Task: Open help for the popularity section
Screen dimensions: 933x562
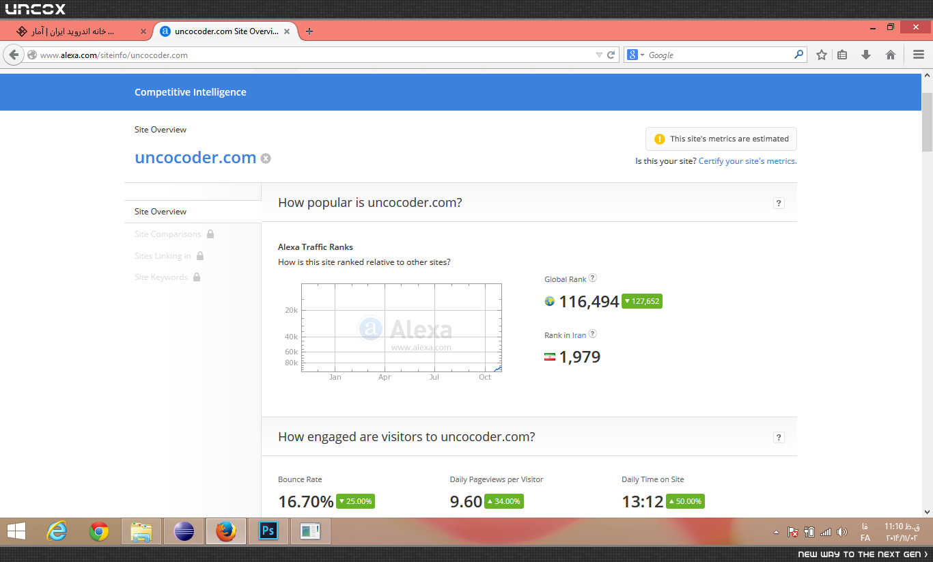Action: point(779,203)
